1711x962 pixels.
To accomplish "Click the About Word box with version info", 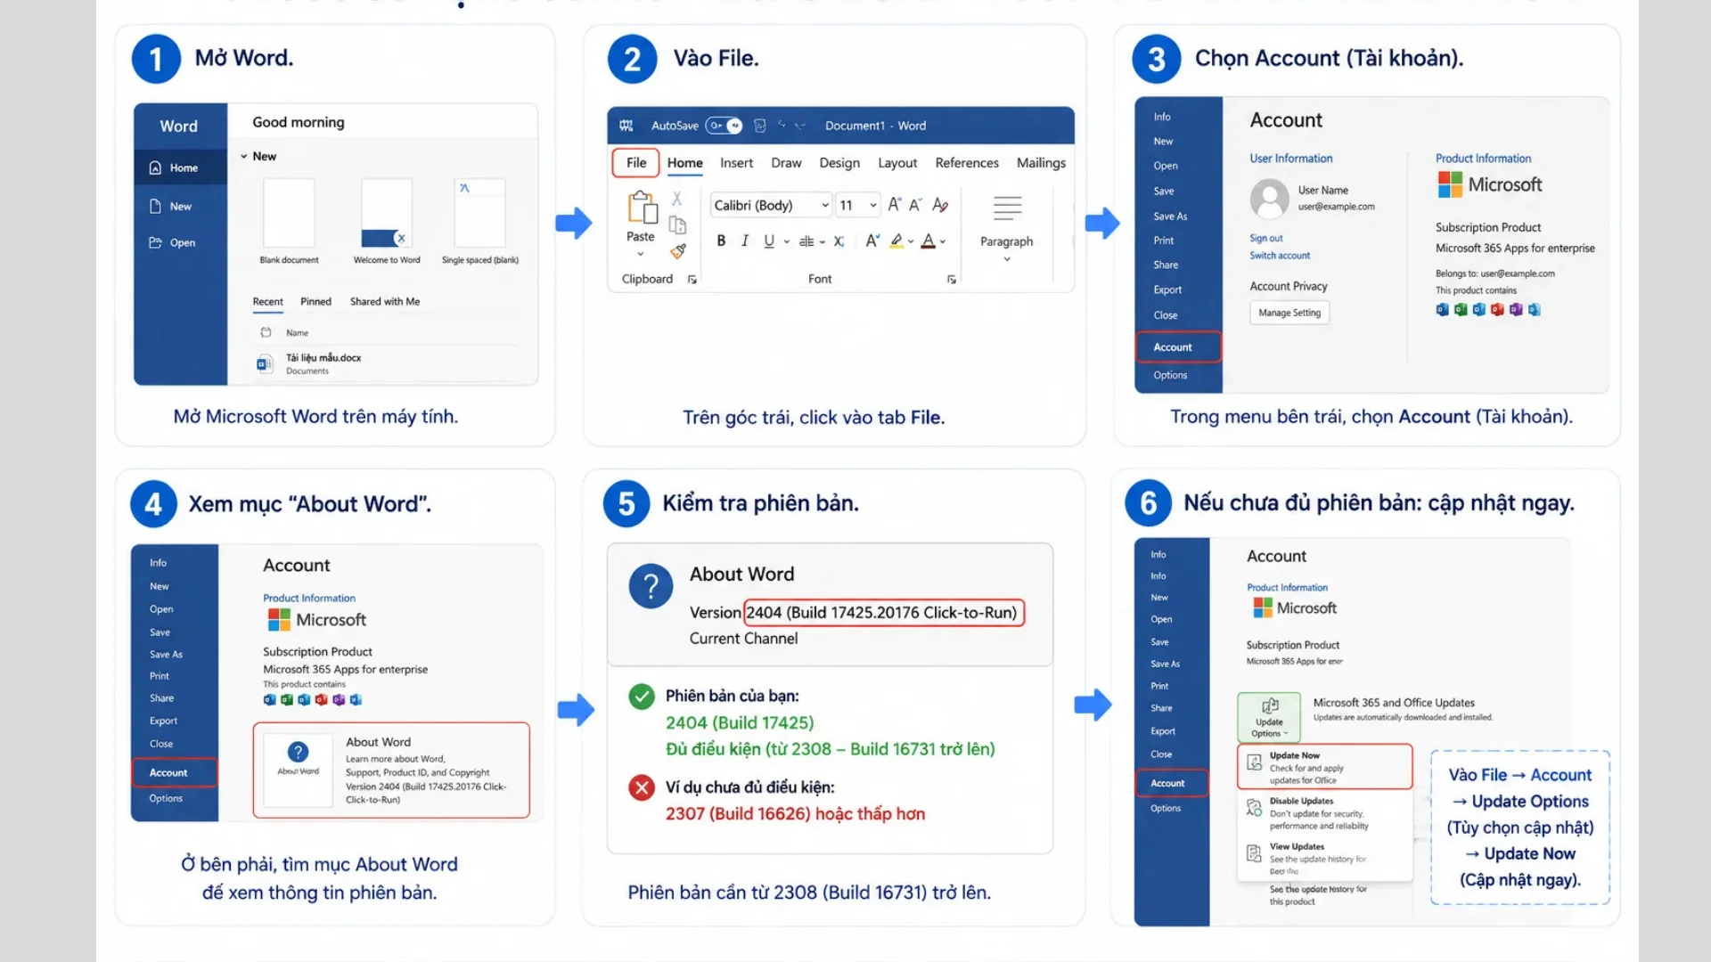I will [x=391, y=770].
